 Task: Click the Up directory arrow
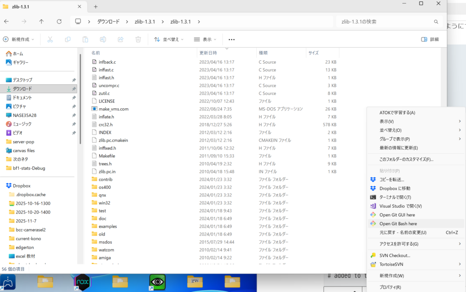tap(41, 21)
